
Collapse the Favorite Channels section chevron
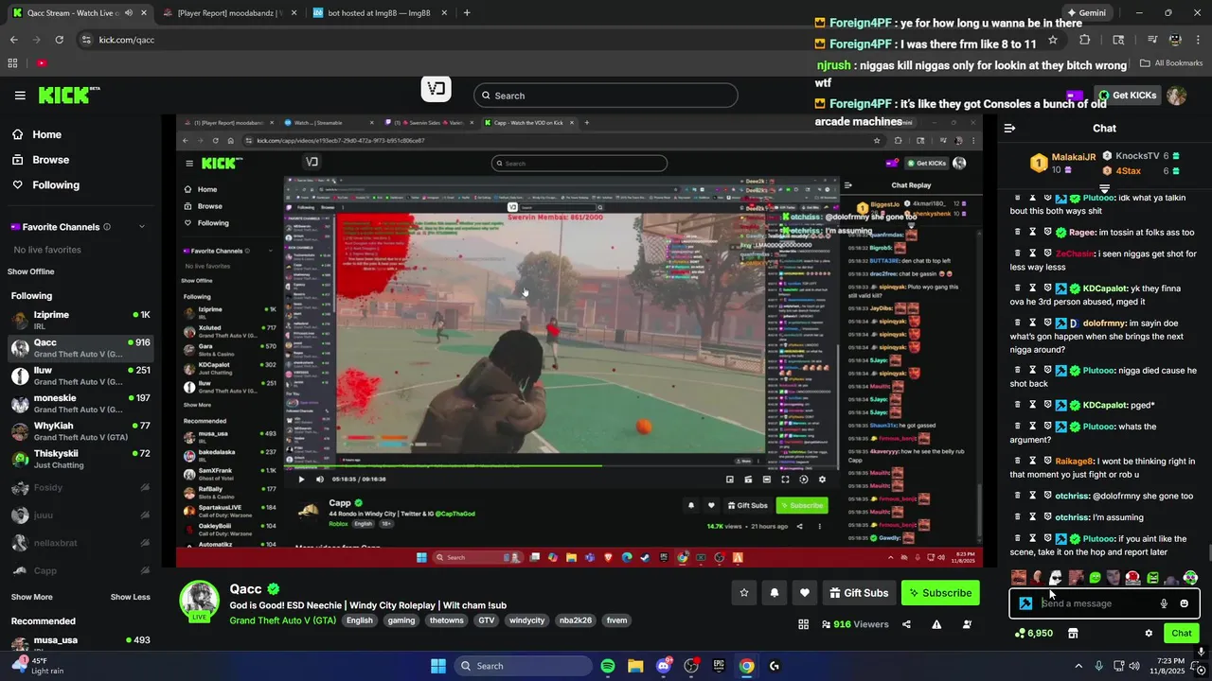(142, 227)
